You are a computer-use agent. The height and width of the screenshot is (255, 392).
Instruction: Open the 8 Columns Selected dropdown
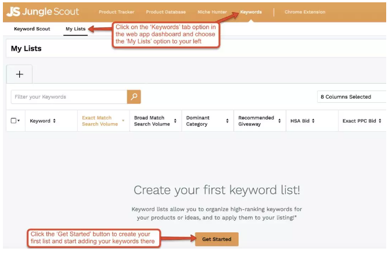coord(351,96)
